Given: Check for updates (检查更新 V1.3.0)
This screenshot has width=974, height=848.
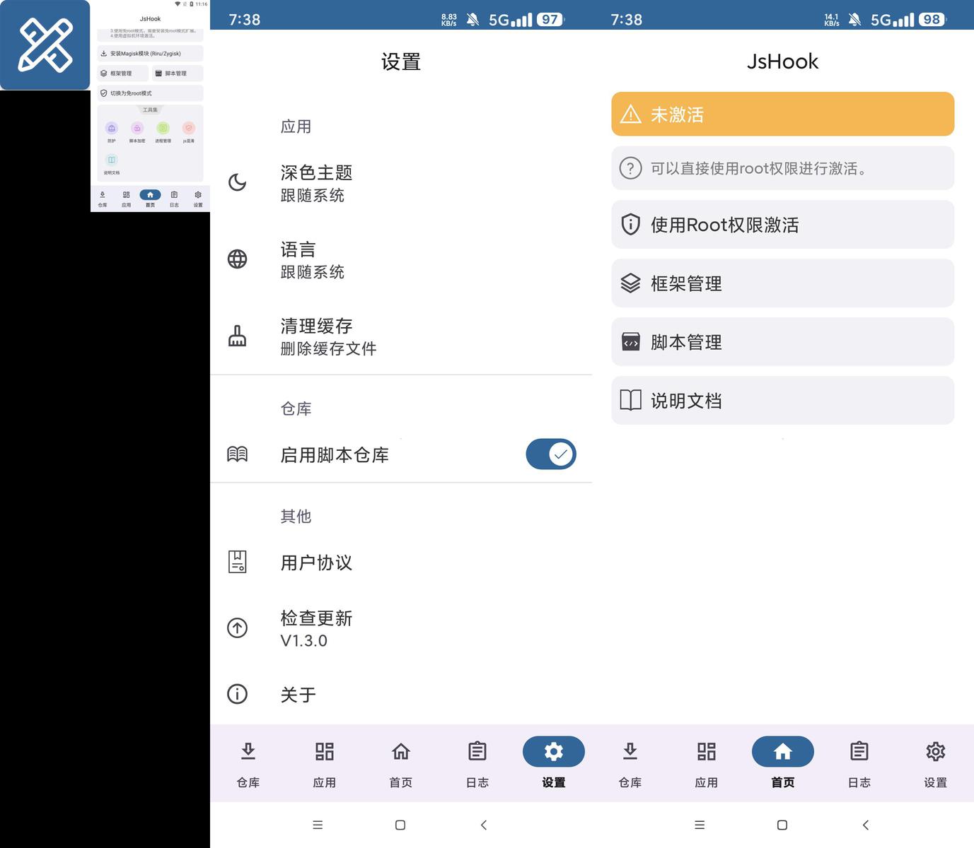Looking at the screenshot, I should point(401,628).
